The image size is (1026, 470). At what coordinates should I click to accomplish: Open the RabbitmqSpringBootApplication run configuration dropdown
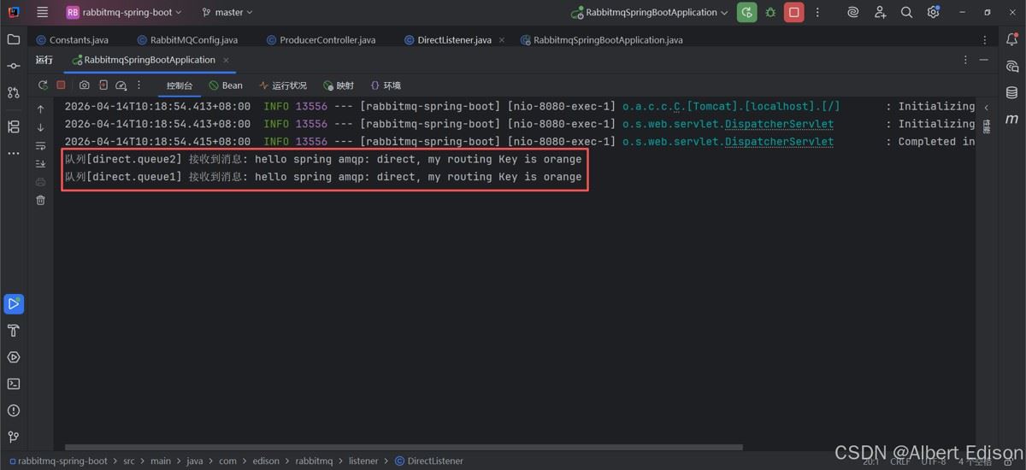(x=650, y=13)
